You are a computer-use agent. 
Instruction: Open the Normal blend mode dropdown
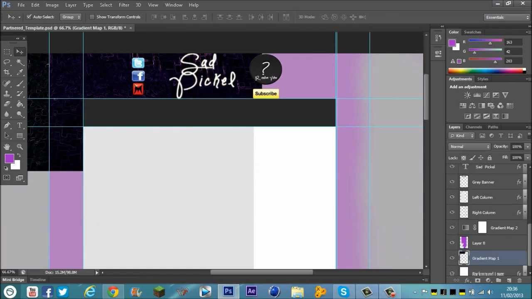pos(470,147)
